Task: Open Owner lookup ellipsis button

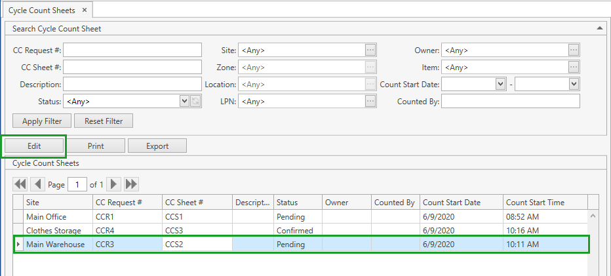Action: [x=574, y=50]
